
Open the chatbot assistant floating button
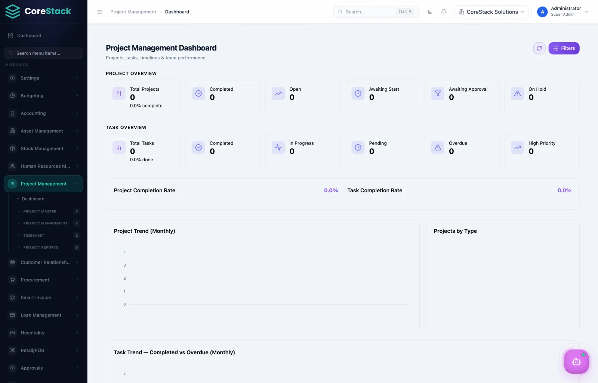pos(576,361)
